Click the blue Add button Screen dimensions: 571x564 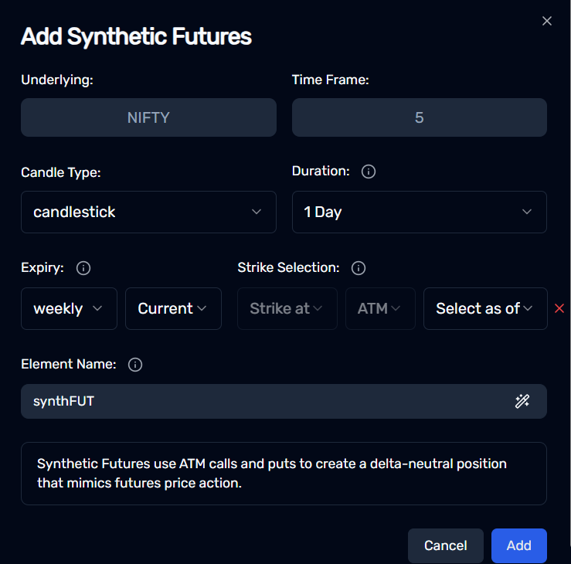click(x=519, y=545)
